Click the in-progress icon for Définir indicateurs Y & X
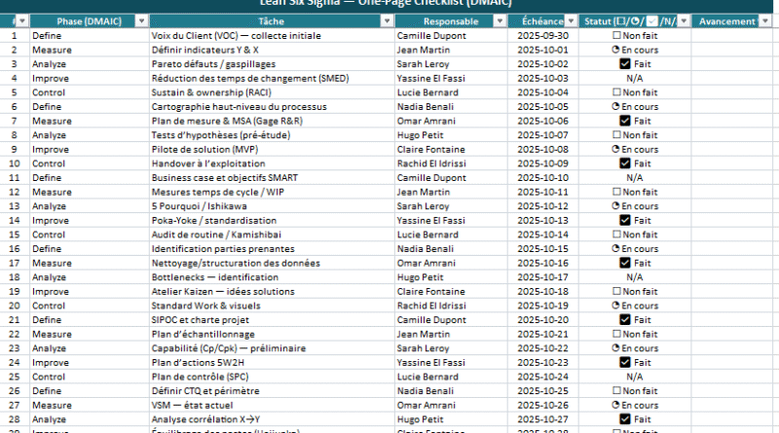The image size is (779, 433). pos(615,49)
